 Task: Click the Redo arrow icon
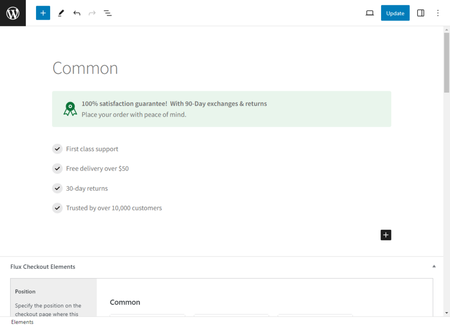92,13
